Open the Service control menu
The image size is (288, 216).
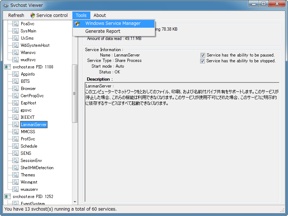click(x=49, y=15)
